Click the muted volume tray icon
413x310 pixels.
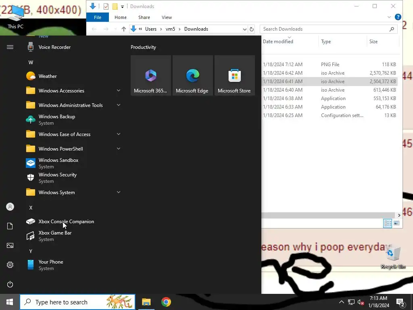tap(361, 302)
